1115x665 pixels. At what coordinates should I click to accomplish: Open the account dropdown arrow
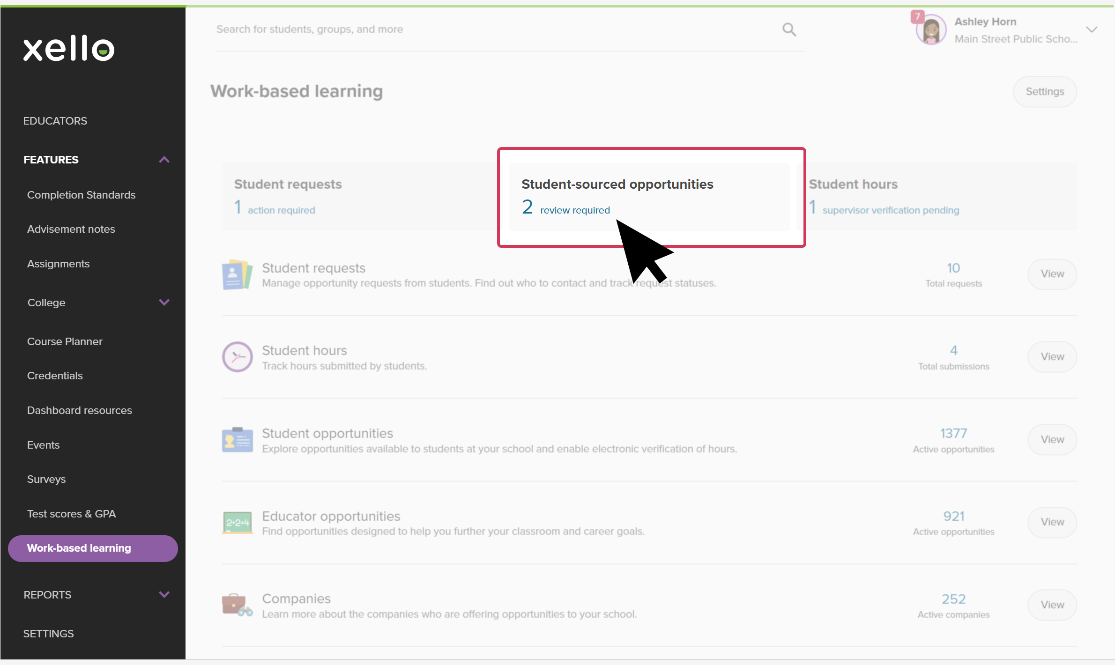pos(1092,30)
